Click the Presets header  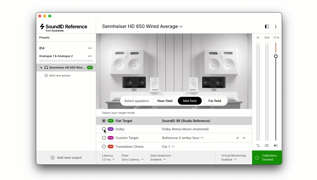click(x=44, y=37)
